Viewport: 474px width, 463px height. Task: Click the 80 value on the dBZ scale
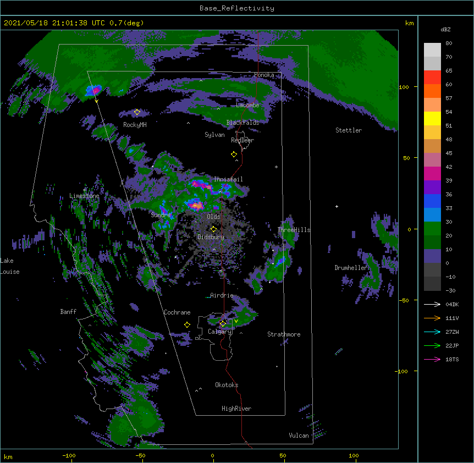(449, 43)
